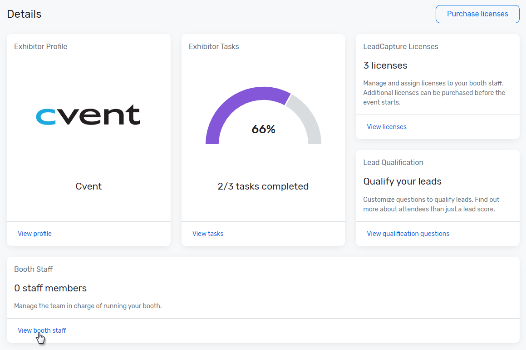Click the Exhibitor Profile card title

coord(41,46)
